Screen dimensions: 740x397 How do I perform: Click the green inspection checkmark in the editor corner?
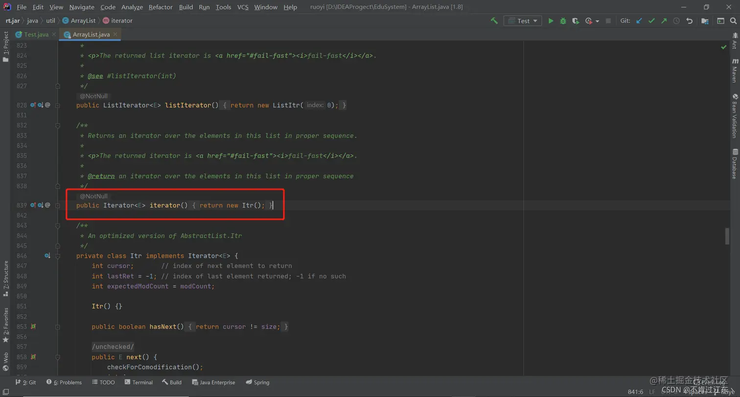tap(724, 47)
